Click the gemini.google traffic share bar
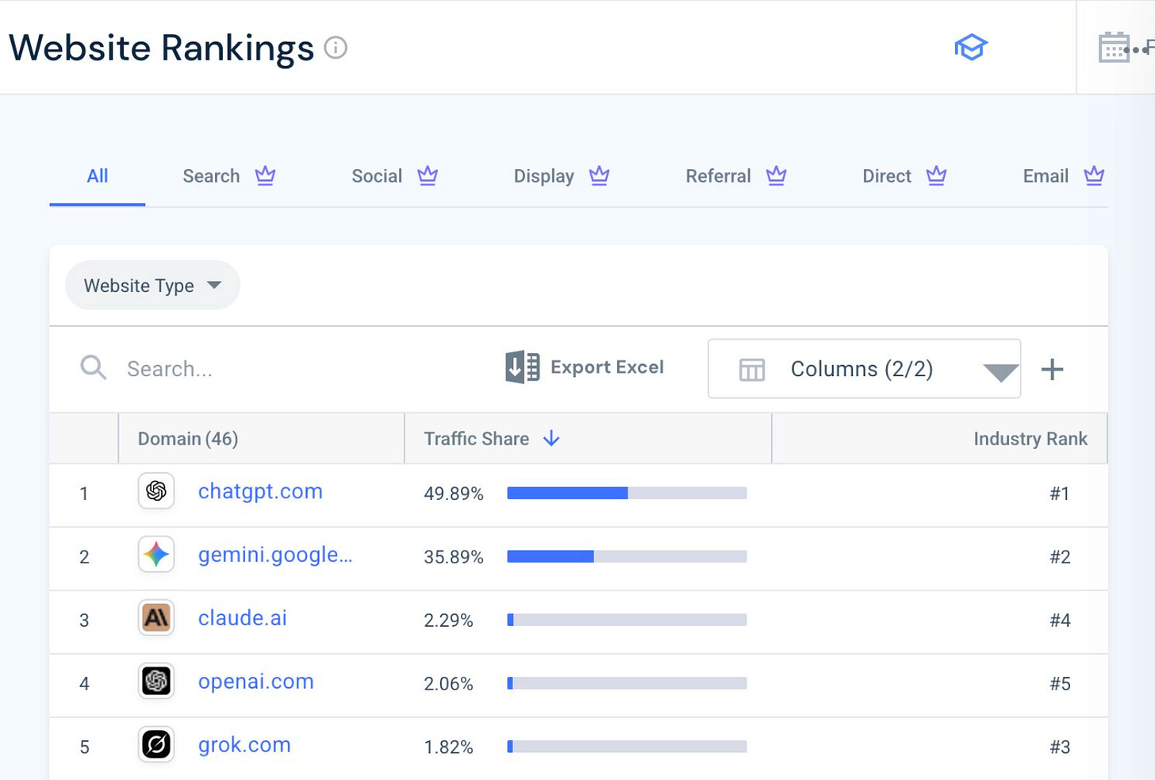 click(x=627, y=557)
